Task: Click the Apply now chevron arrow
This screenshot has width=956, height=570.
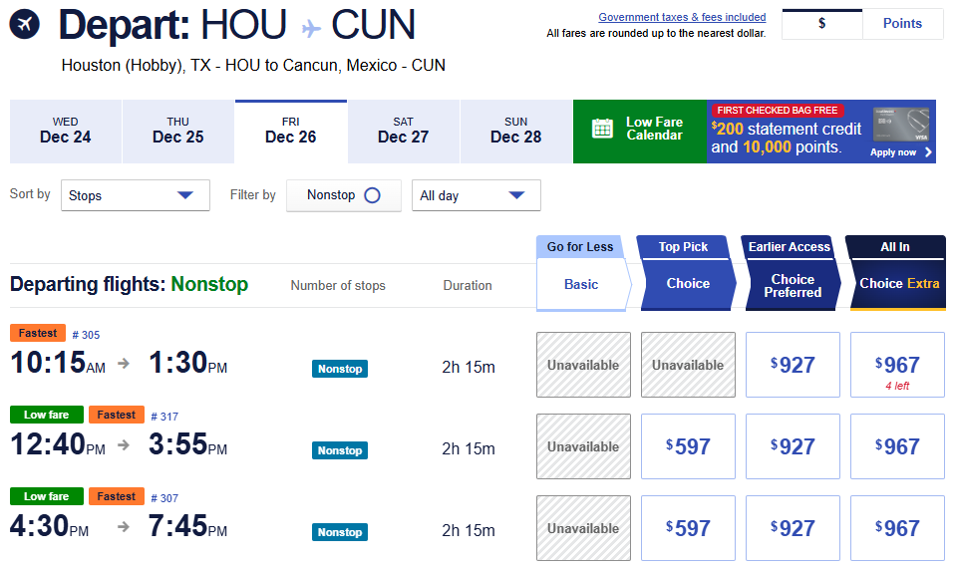Action: (x=928, y=152)
